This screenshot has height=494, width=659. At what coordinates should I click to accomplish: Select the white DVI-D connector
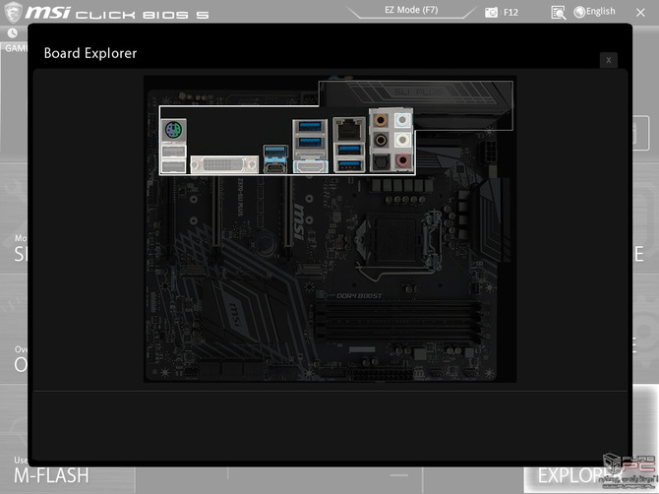[224, 164]
